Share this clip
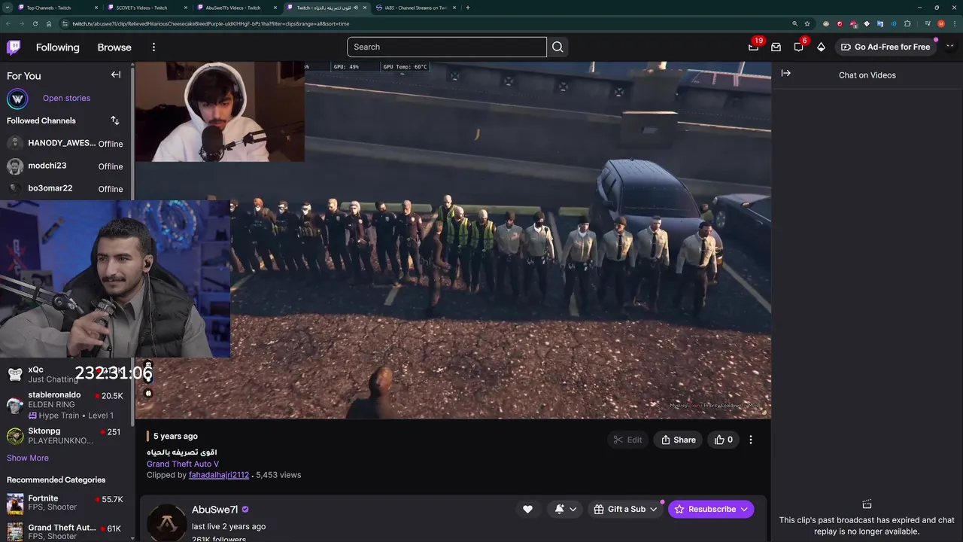The image size is (963, 542). [x=679, y=440]
